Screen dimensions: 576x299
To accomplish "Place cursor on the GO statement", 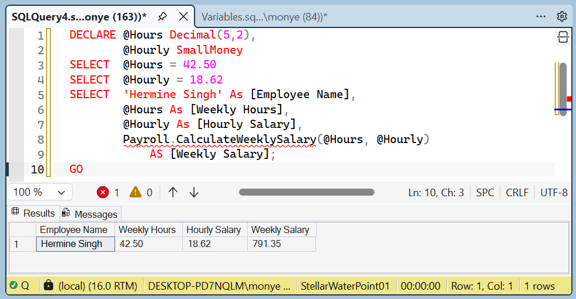I will [76, 169].
